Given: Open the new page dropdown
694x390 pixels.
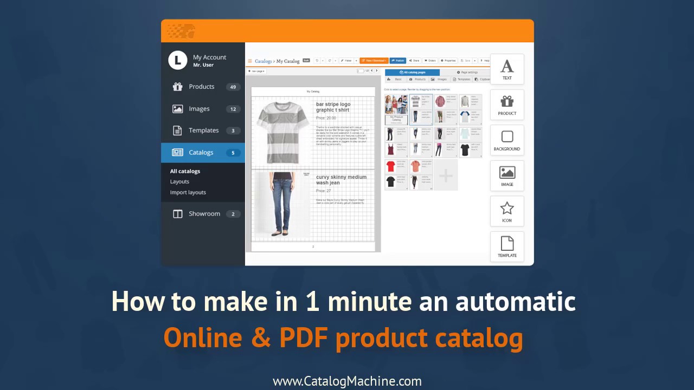Looking at the screenshot, I should [x=256, y=71].
